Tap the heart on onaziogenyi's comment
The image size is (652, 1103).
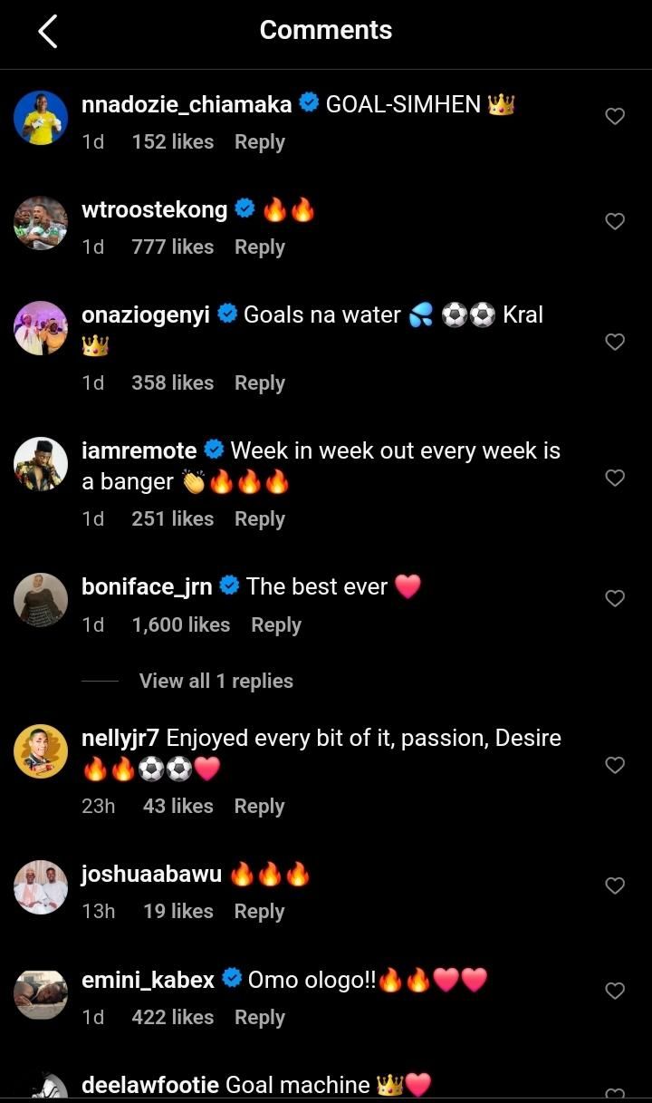(615, 342)
